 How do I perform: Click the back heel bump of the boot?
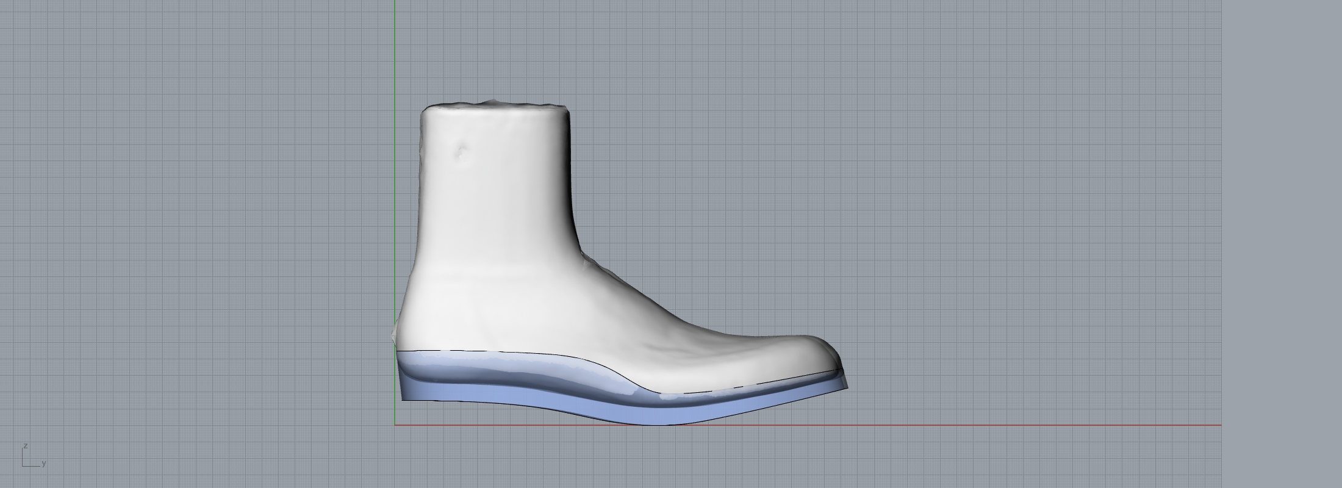[x=395, y=332]
